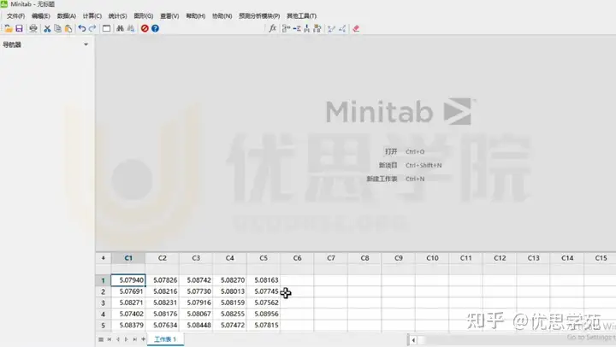This screenshot has height=347, width=616.
Task: Select the 工作表 1 worksheet tab
Action: (x=165, y=339)
